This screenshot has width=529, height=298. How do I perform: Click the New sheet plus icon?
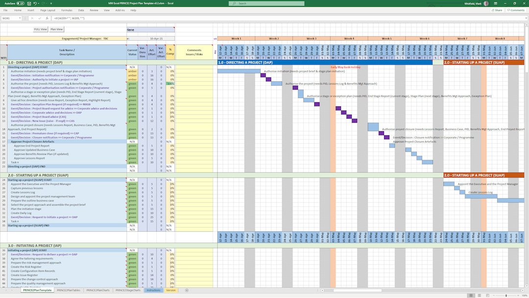187,290
